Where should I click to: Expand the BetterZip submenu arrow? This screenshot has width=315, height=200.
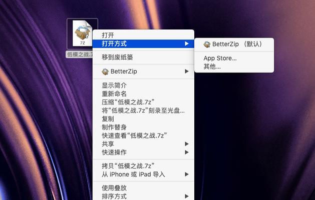point(187,71)
